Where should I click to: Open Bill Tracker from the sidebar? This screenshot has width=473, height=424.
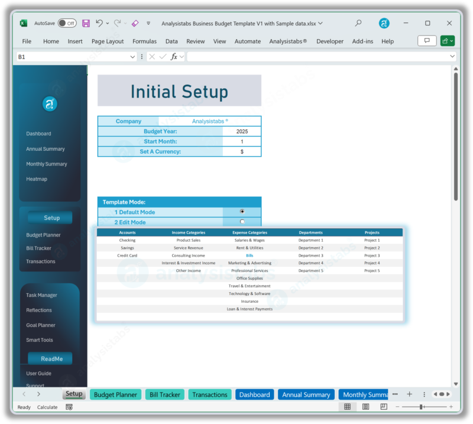coord(38,248)
